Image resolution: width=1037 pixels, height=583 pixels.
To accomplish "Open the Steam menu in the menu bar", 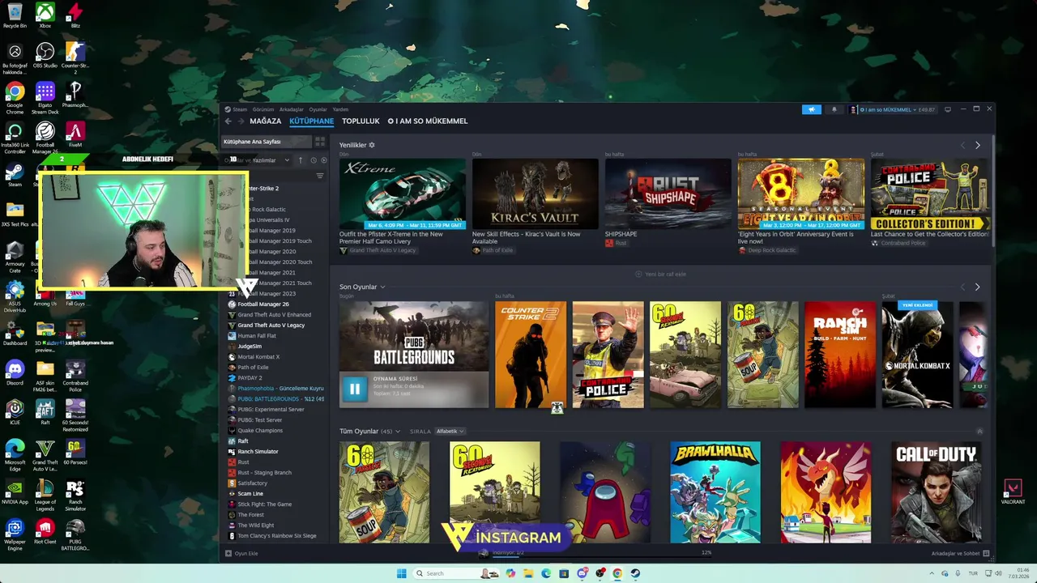I will [240, 109].
